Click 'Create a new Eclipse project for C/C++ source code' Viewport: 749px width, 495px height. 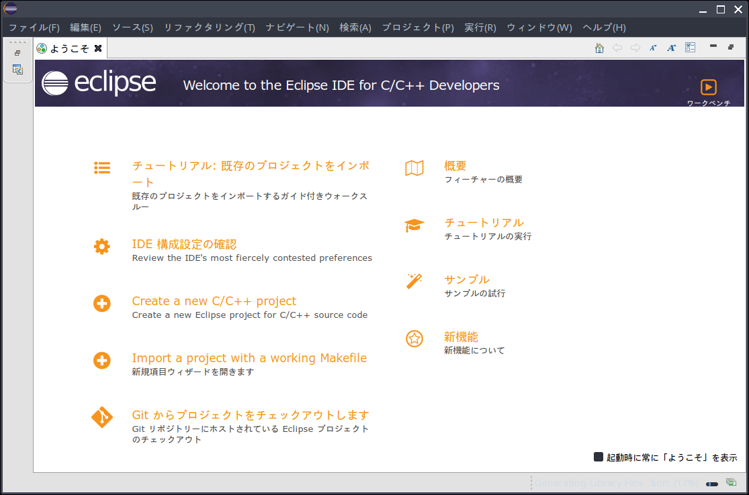(x=250, y=315)
